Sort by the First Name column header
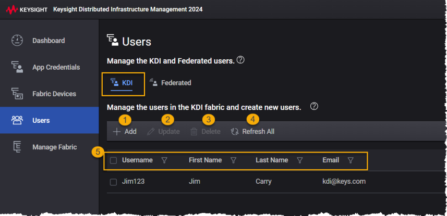The image size is (447, 216). [206, 160]
